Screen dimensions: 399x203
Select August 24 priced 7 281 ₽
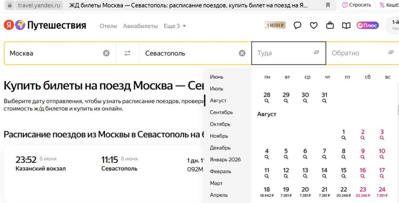click(x=382, y=192)
